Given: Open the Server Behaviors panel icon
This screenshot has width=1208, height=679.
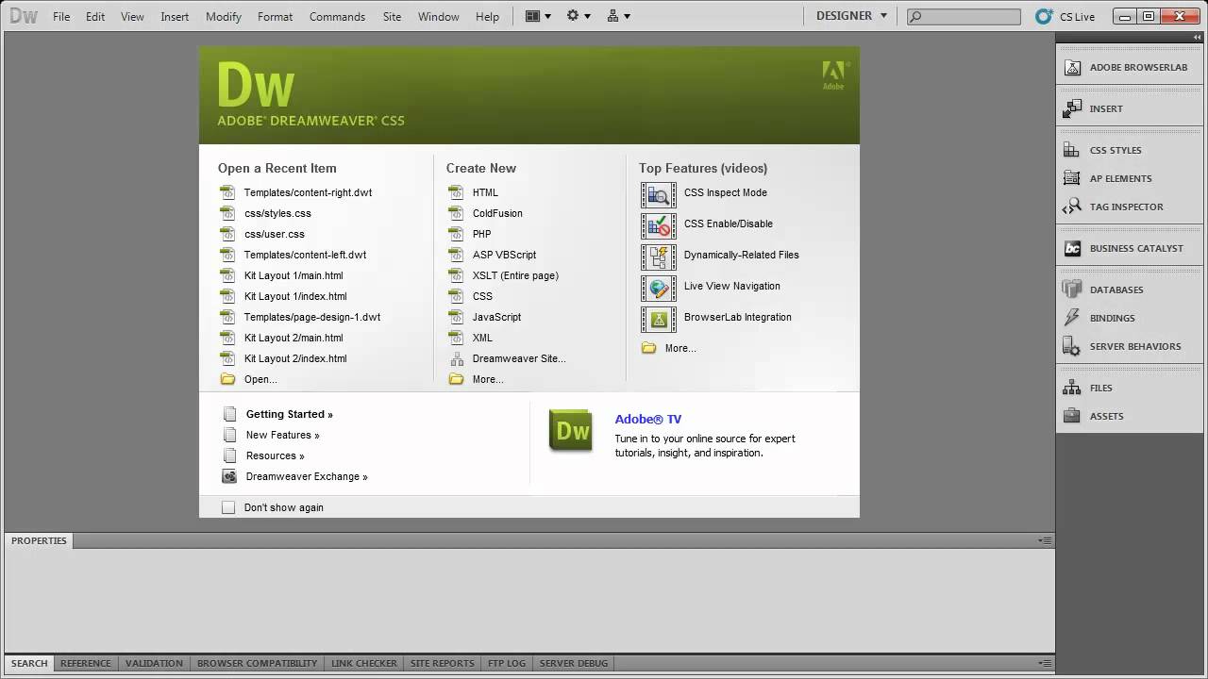Looking at the screenshot, I should [x=1071, y=346].
